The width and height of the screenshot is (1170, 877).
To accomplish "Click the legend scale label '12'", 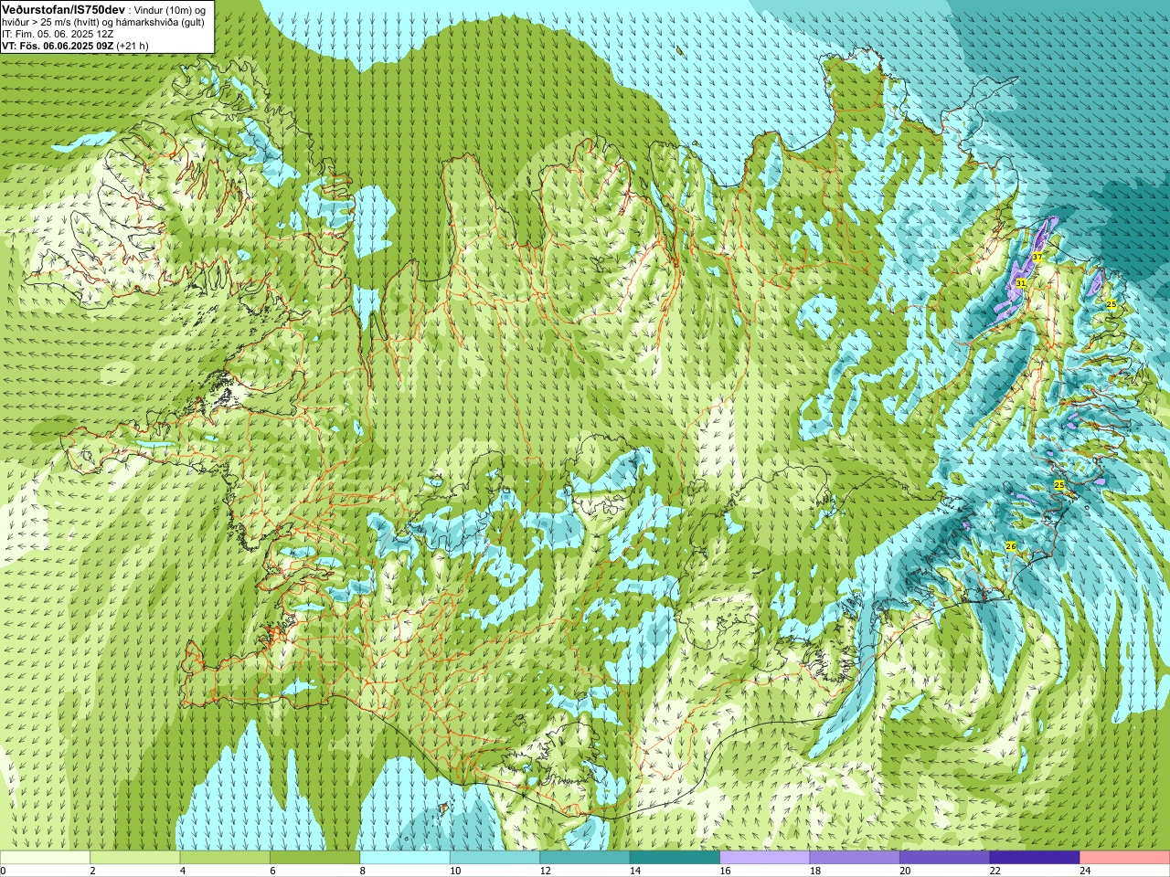I will click(545, 871).
